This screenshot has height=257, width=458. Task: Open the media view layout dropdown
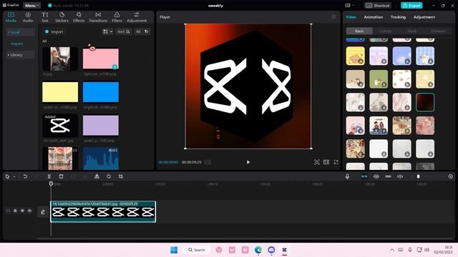[107, 31]
